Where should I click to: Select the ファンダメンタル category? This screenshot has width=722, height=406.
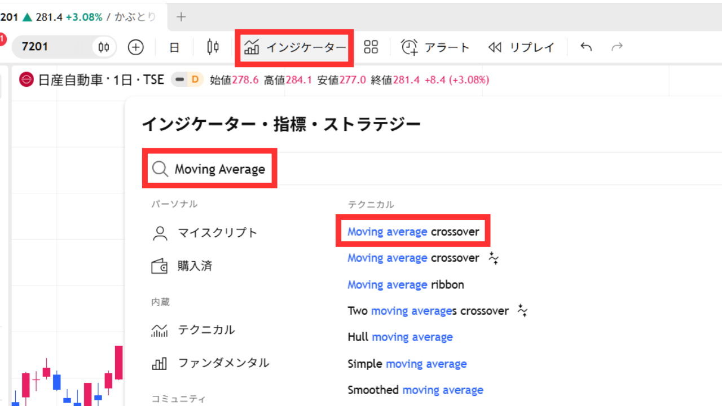tap(210, 363)
